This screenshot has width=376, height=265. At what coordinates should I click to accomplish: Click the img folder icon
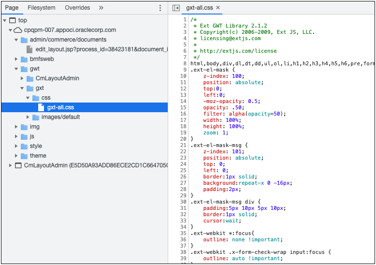click(x=24, y=127)
